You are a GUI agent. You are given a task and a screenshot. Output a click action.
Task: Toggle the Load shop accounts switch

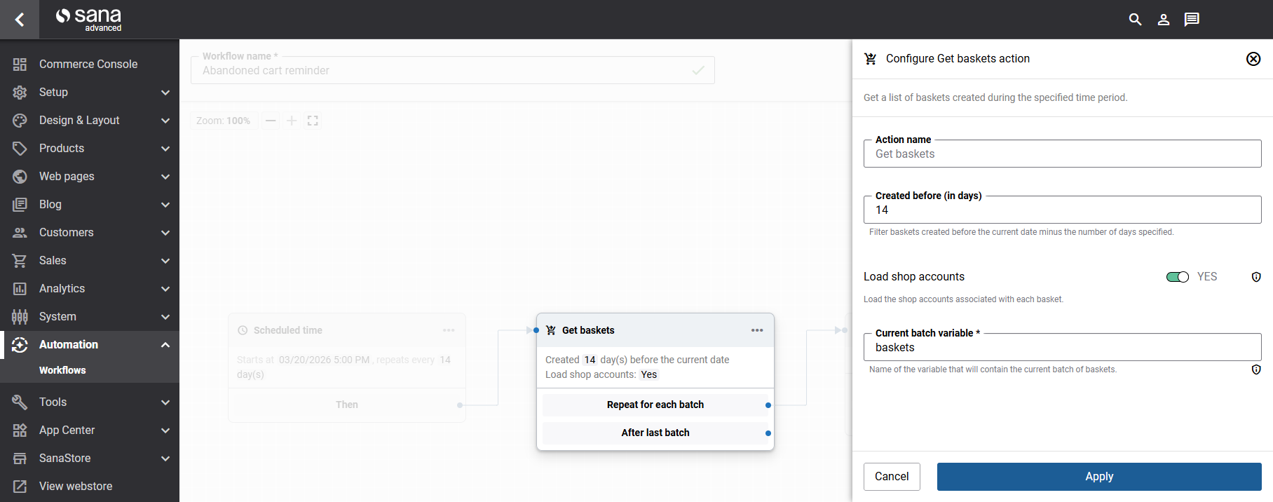[x=1177, y=277]
